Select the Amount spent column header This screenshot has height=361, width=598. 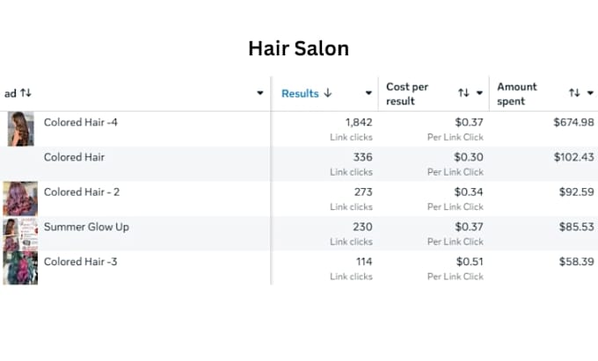click(517, 94)
